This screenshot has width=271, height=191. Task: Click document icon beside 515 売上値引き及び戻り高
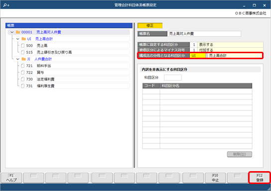pyautogui.click(x=22, y=52)
